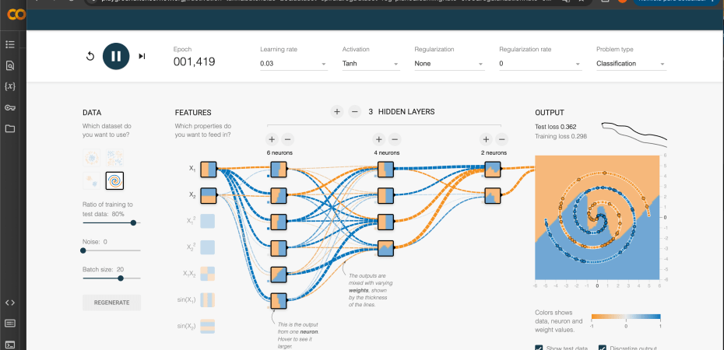Expand the Problem type dropdown

(631, 64)
